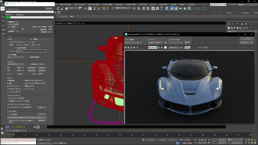Click the print image icon in render window

(x=134, y=47)
